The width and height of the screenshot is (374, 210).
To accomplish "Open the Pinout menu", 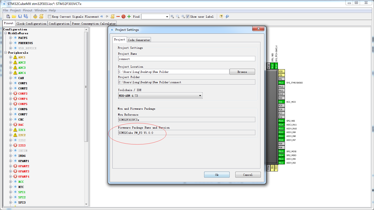I will point(28,10).
